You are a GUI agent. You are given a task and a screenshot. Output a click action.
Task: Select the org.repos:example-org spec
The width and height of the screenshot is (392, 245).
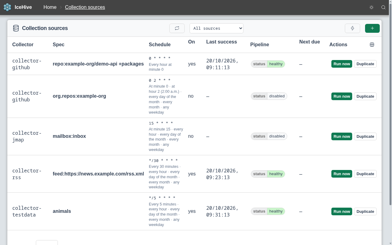tap(79, 96)
